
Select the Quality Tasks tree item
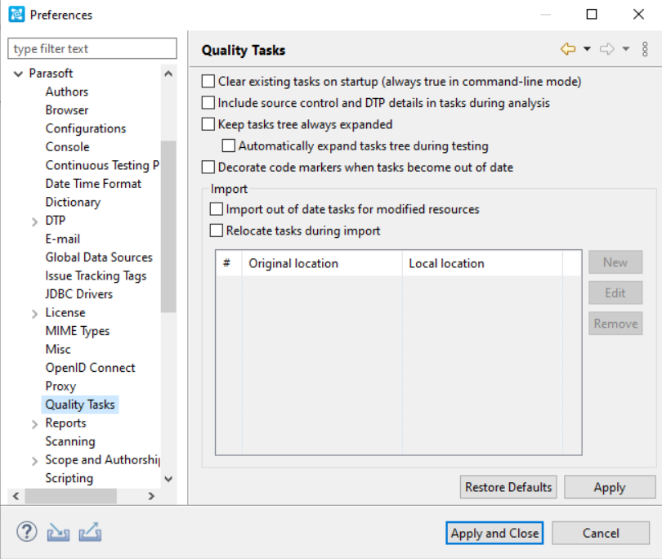[x=80, y=405]
